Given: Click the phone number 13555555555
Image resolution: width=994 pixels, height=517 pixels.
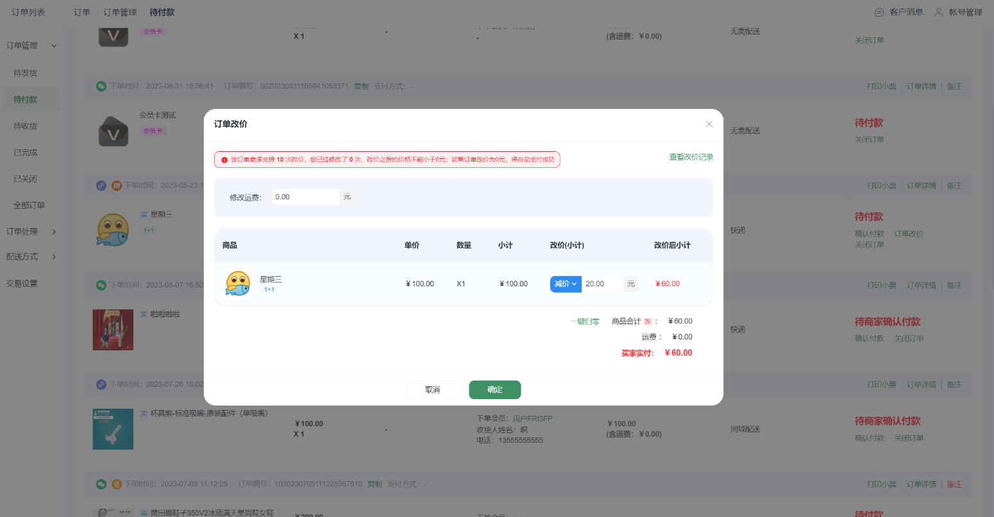Looking at the screenshot, I should point(521,441).
